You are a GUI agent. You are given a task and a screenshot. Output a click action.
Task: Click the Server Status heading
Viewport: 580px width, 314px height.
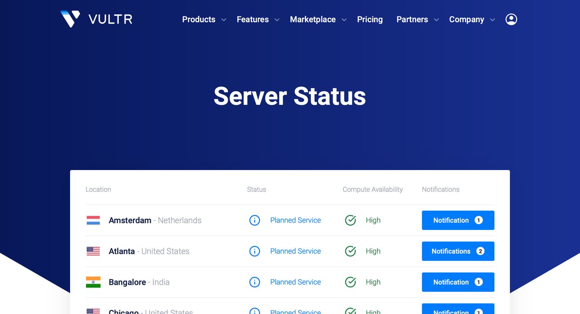coord(290,96)
